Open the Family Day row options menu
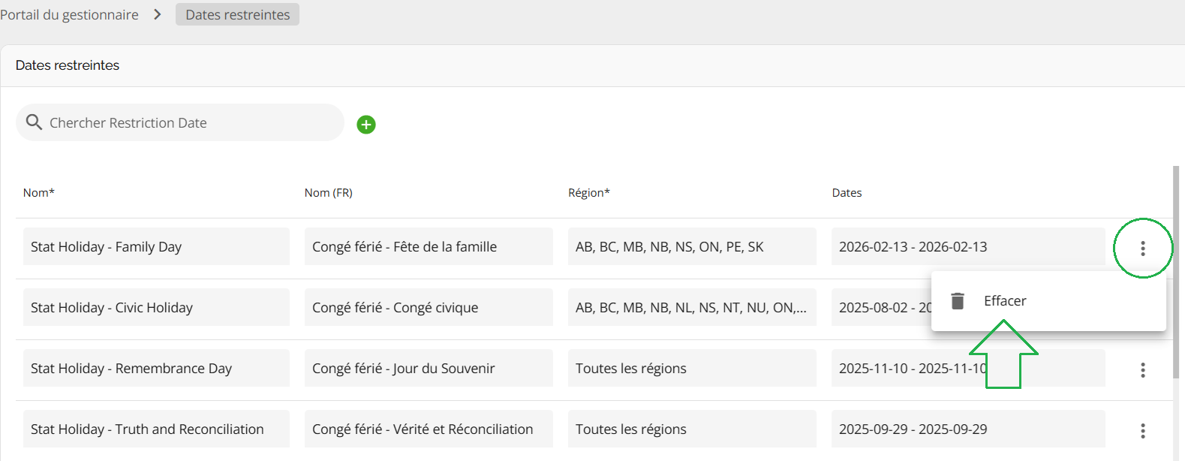Image resolution: width=1185 pixels, height=461 pixels. pos(1142,249)
